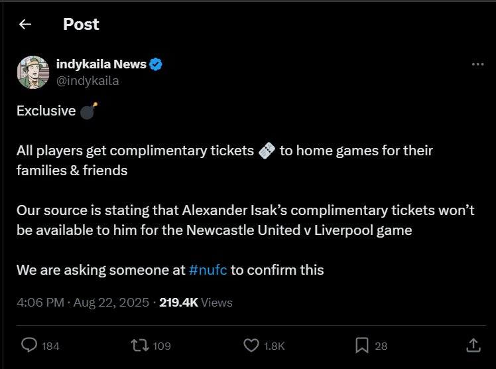The height and width of the screenshot is (369, 496).
Task: Open the @indykaila handle link
Action: pyautogui.click(x=88, y=81)
